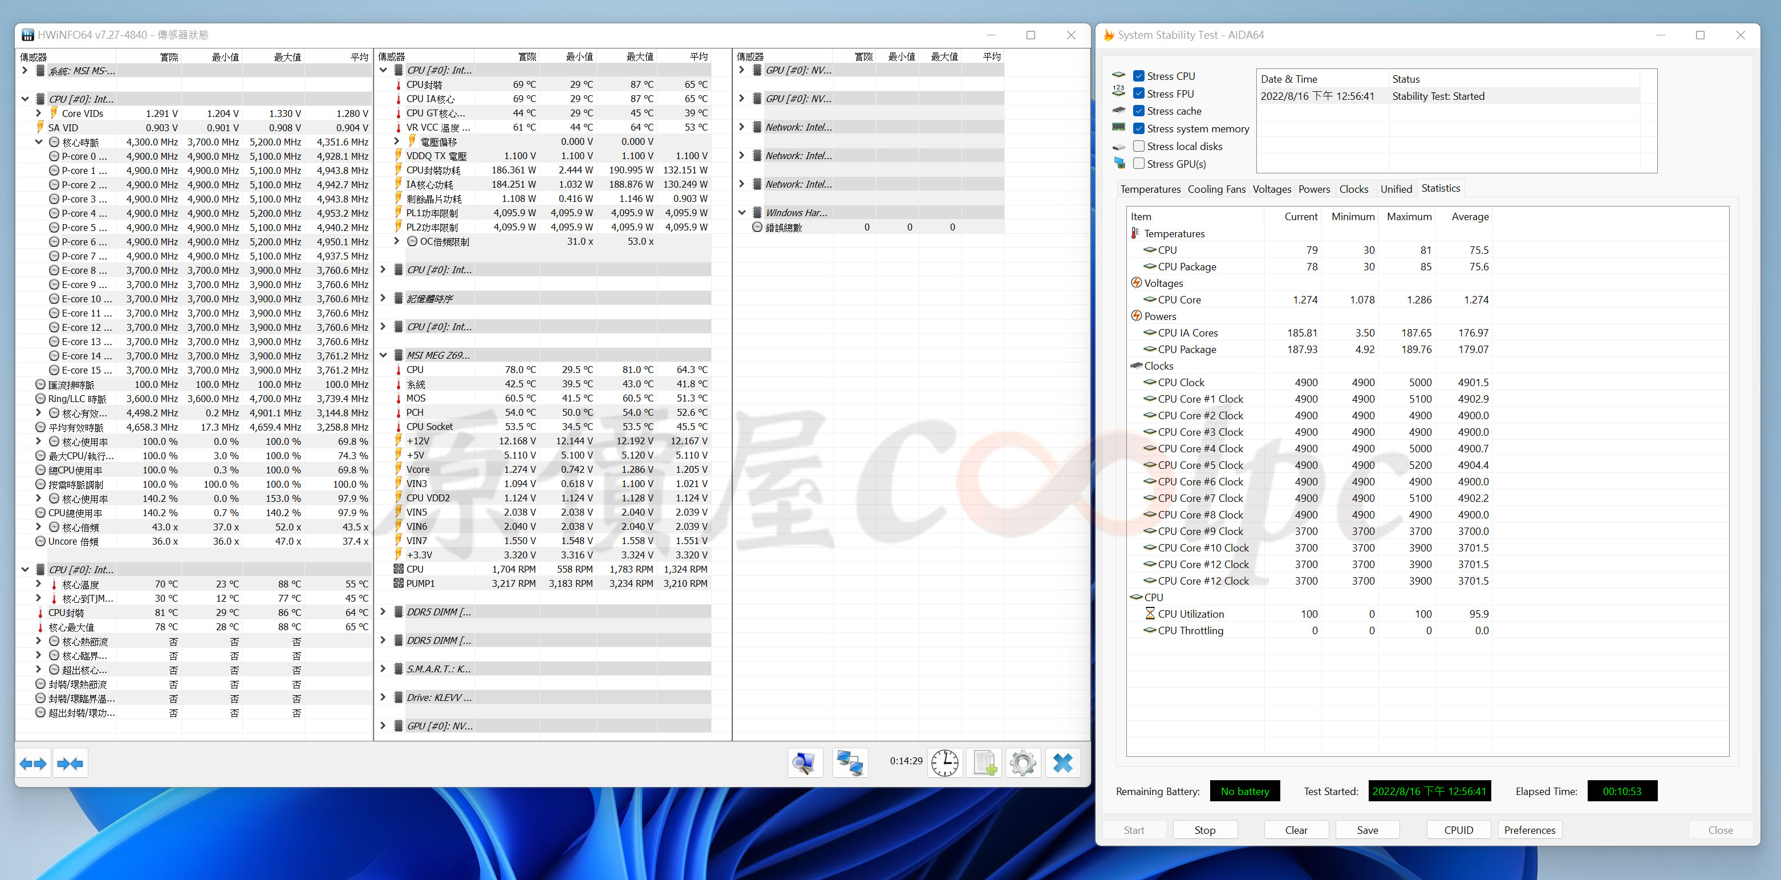Click the 00:10:53 elapsed time field
1781x880 pixels.
pyautogui.click(x=1621, y=791)
